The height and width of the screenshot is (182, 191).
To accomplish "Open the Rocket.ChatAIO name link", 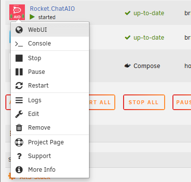I will tap(52, 9).
